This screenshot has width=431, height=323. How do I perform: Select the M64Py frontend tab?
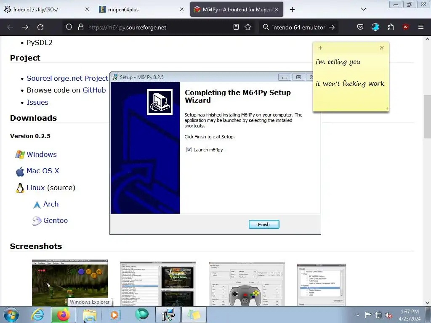(x=237, y=9)
